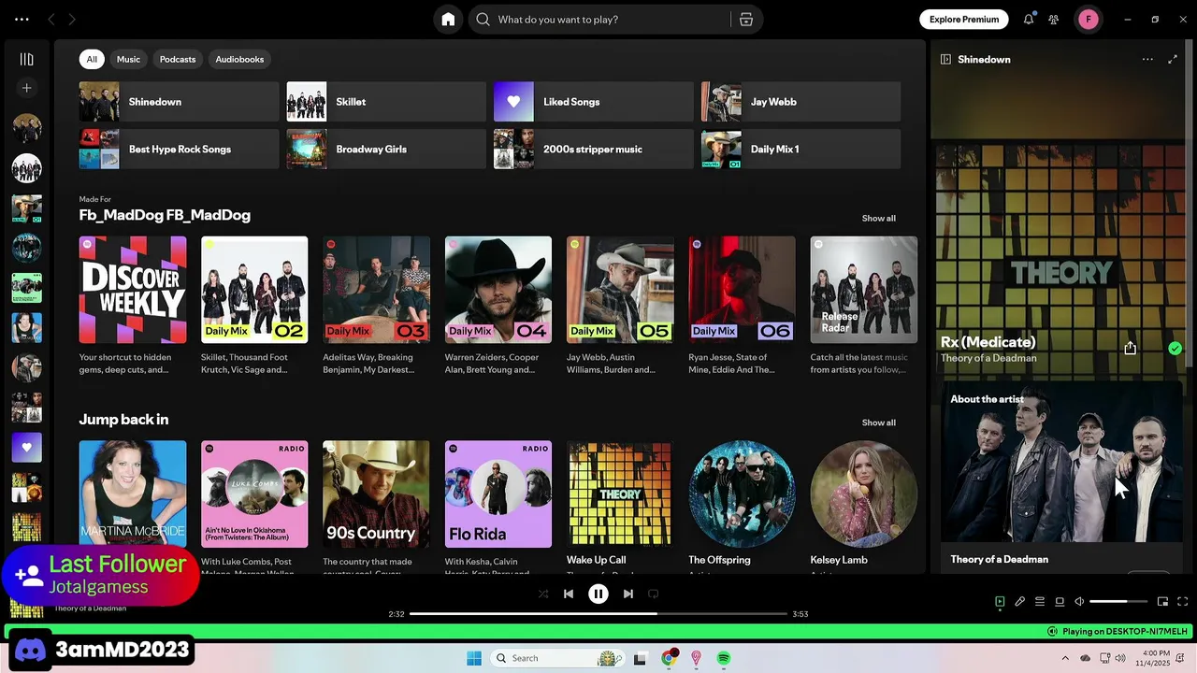The image size is (1197, 673).
Task: Open the Release Radar cover
Action: (864, 290)
